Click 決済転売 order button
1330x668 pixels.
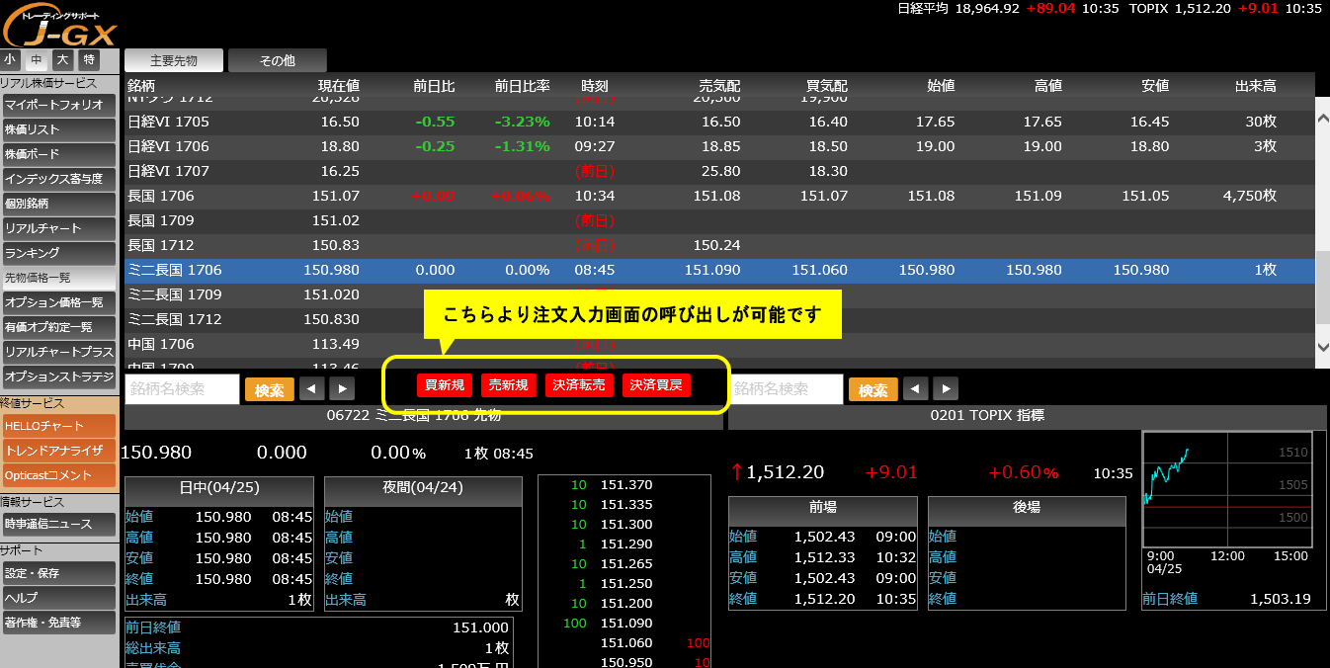pyautogui.click(x=580, y=385)
